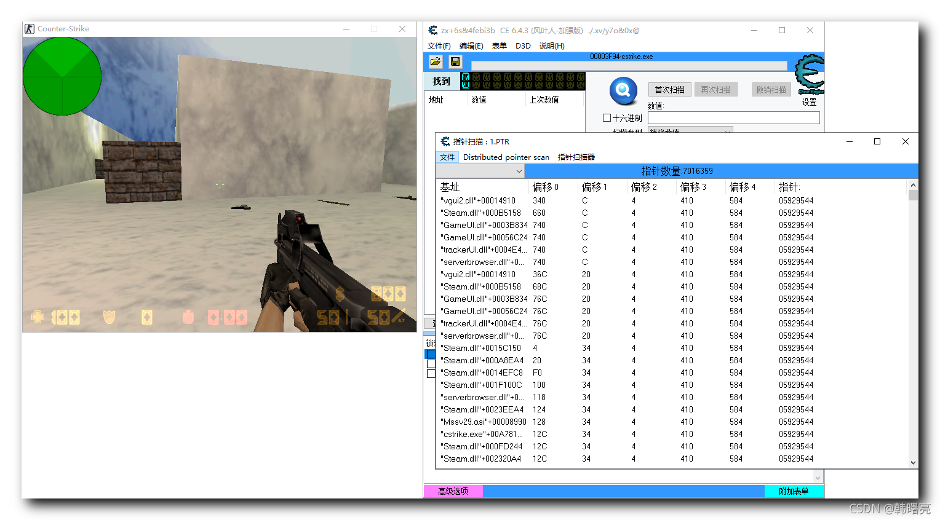Click pointer list scrollbar up arrow
Image resolution: width=940 pixels, height=520 pixels.
[913, 185]
